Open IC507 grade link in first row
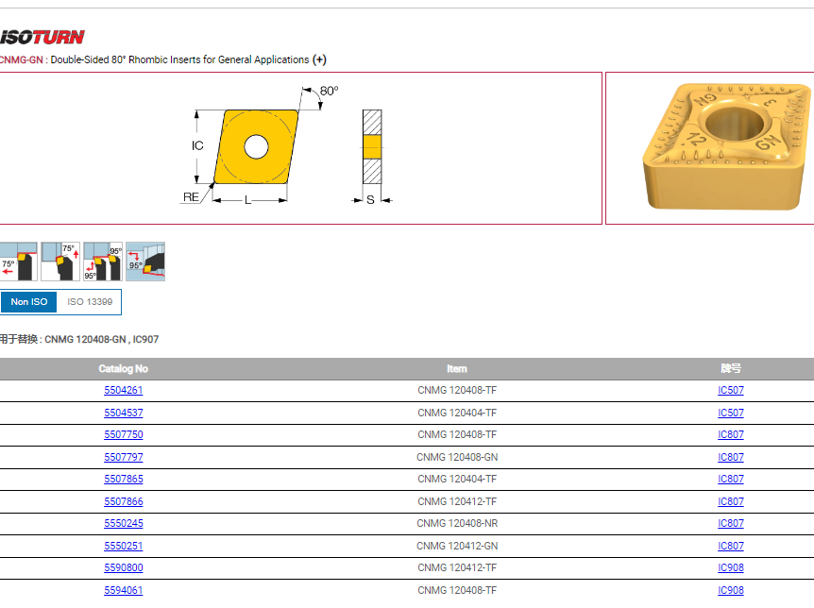 [731, 390]
